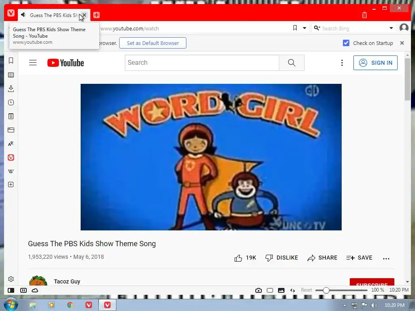Open Windows Media Player from taskbar
415x311 pixels.
pyautogui.click(x=51, y=305)
